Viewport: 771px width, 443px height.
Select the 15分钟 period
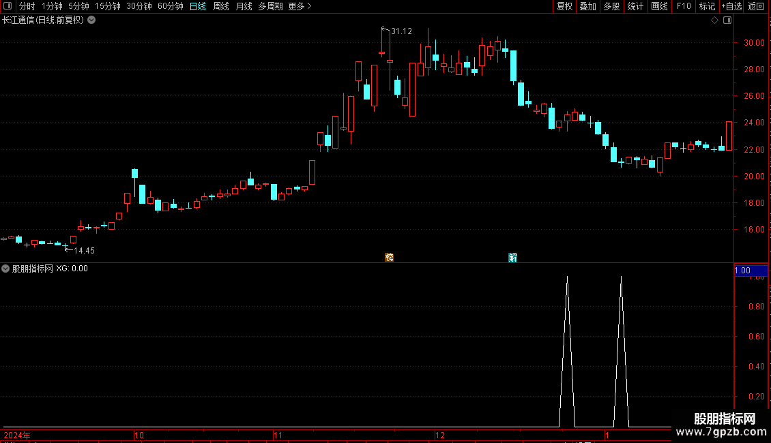[x=107, y=6]
